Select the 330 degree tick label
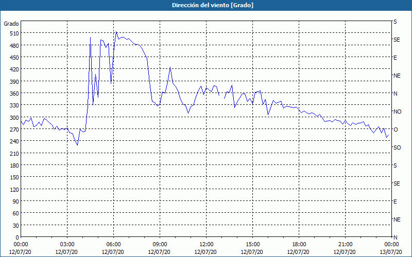This screenshot has width=412, height=257. 14,105
